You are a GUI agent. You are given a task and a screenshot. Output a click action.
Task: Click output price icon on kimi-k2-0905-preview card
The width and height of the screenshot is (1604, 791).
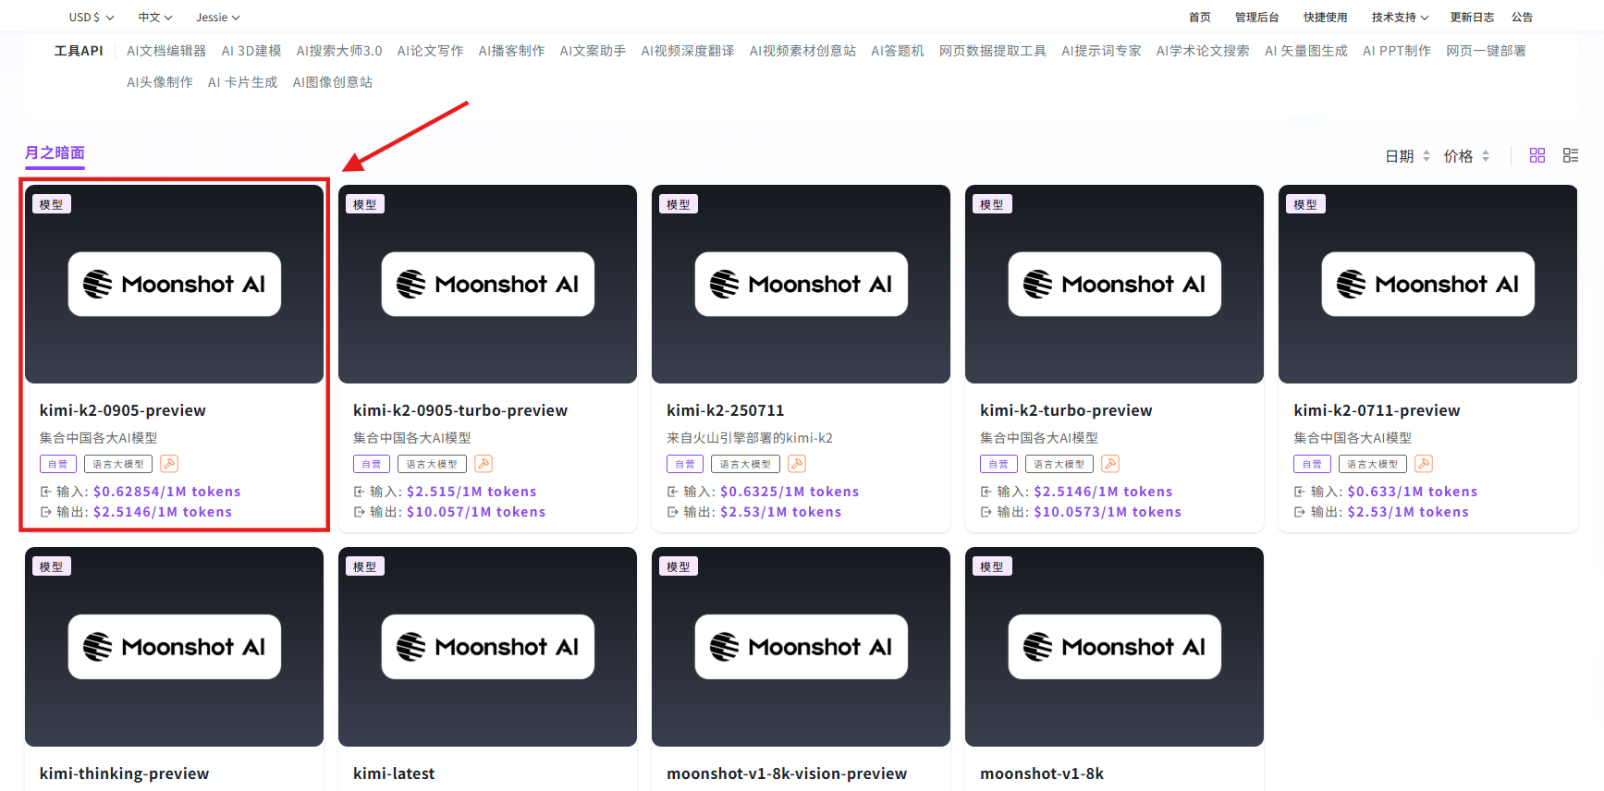tap(45, 512)
